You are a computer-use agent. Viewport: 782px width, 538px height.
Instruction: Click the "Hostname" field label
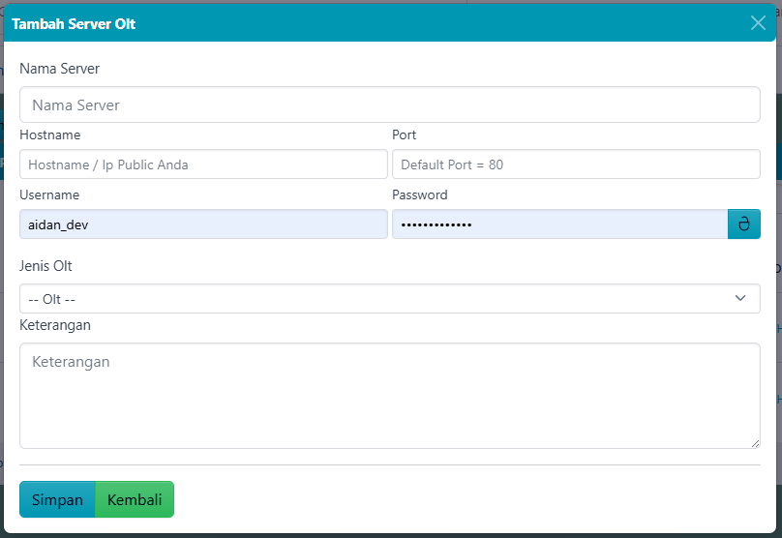coord(49,134)
